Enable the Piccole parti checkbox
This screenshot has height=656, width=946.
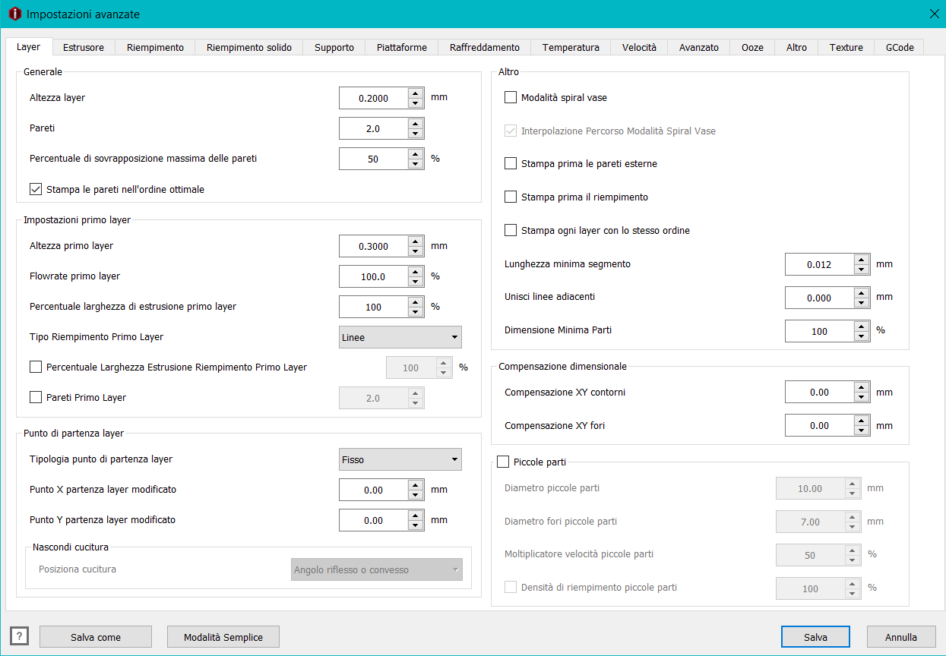tap(503, 462)
